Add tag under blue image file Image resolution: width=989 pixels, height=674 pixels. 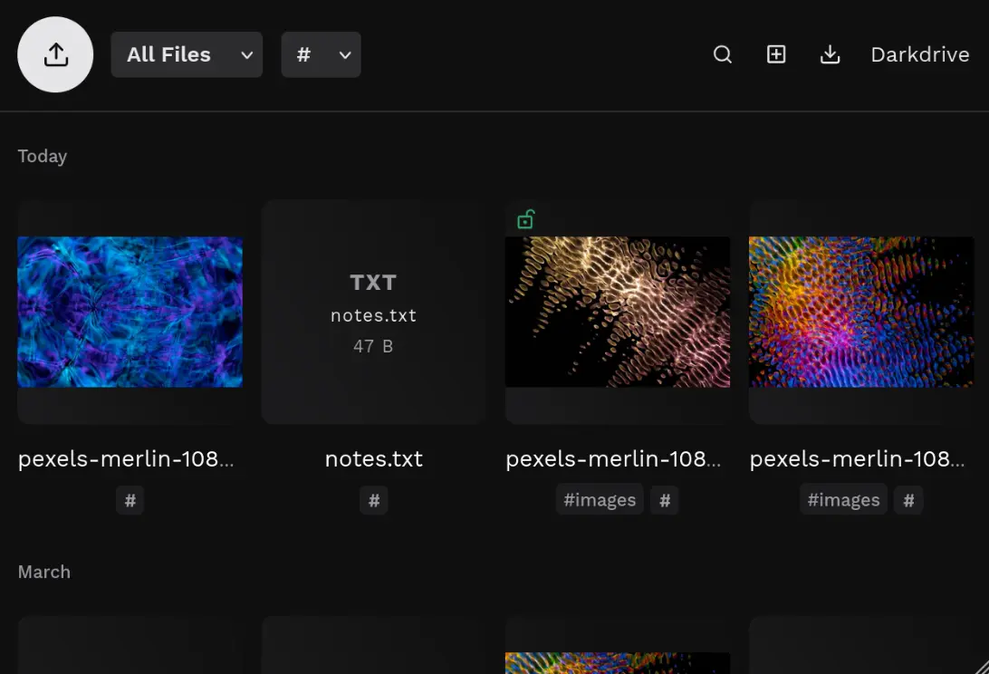pos(130,500)
